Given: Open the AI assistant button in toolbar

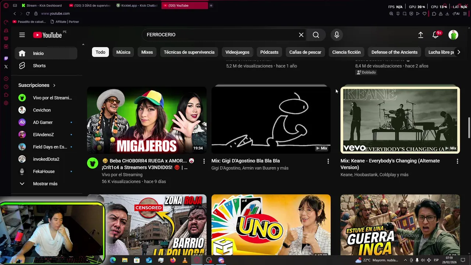Looking at the screenshot, I should 457,14.
